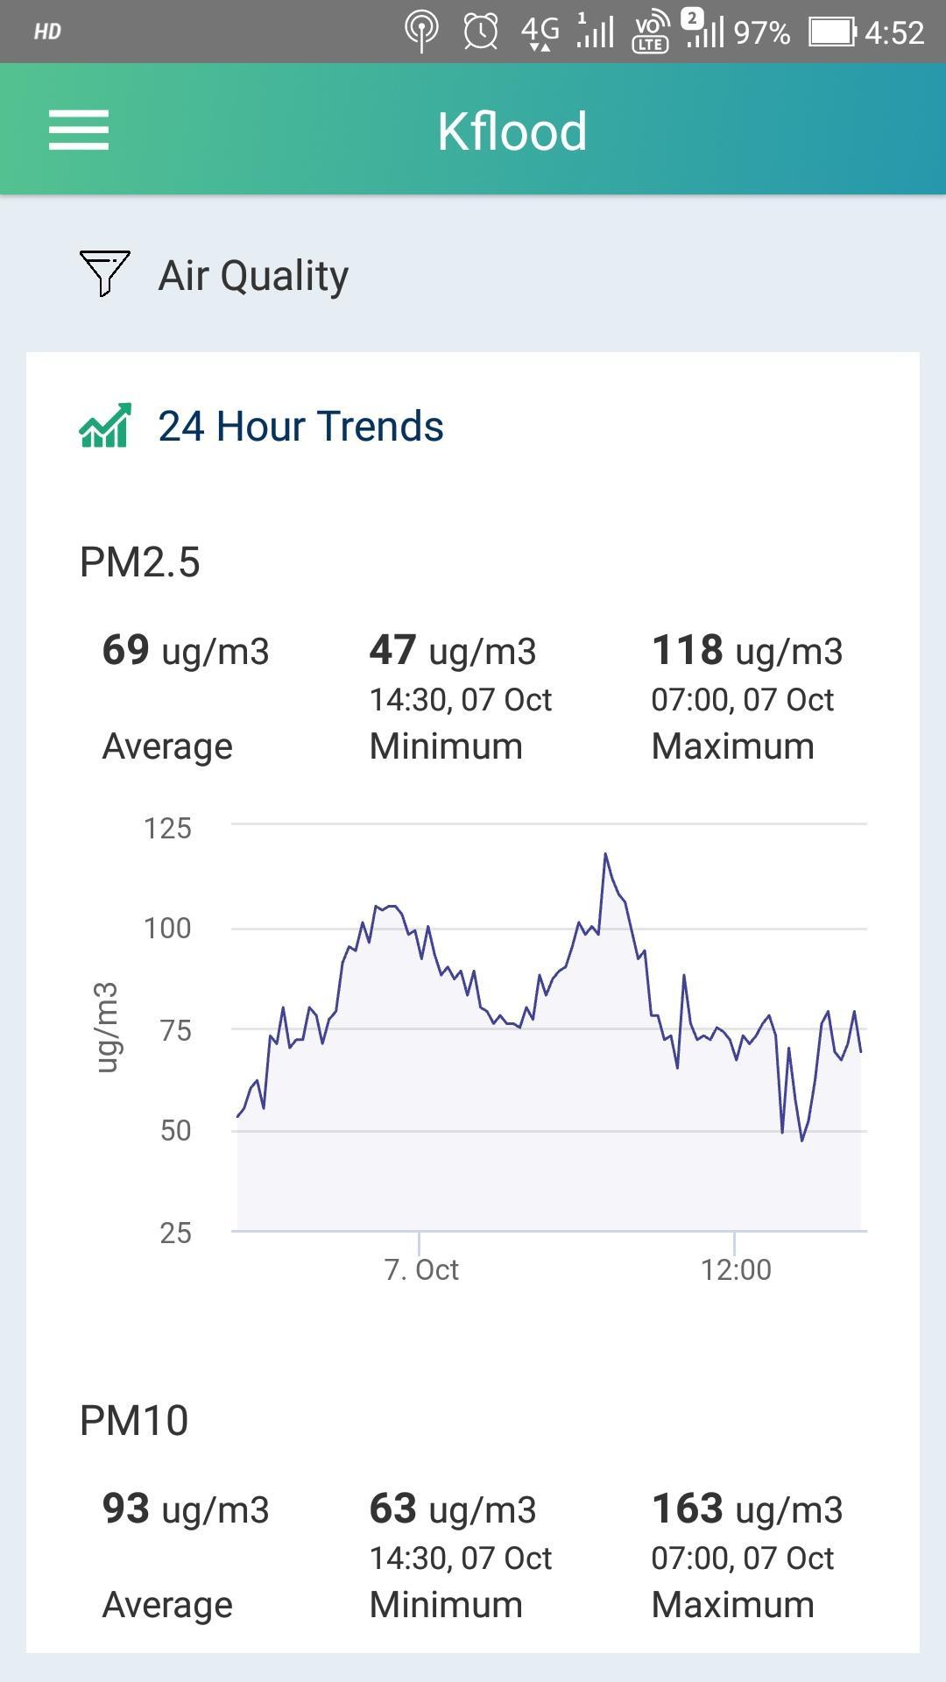Select the 24 Hour Trends heading

coord(300,427)
